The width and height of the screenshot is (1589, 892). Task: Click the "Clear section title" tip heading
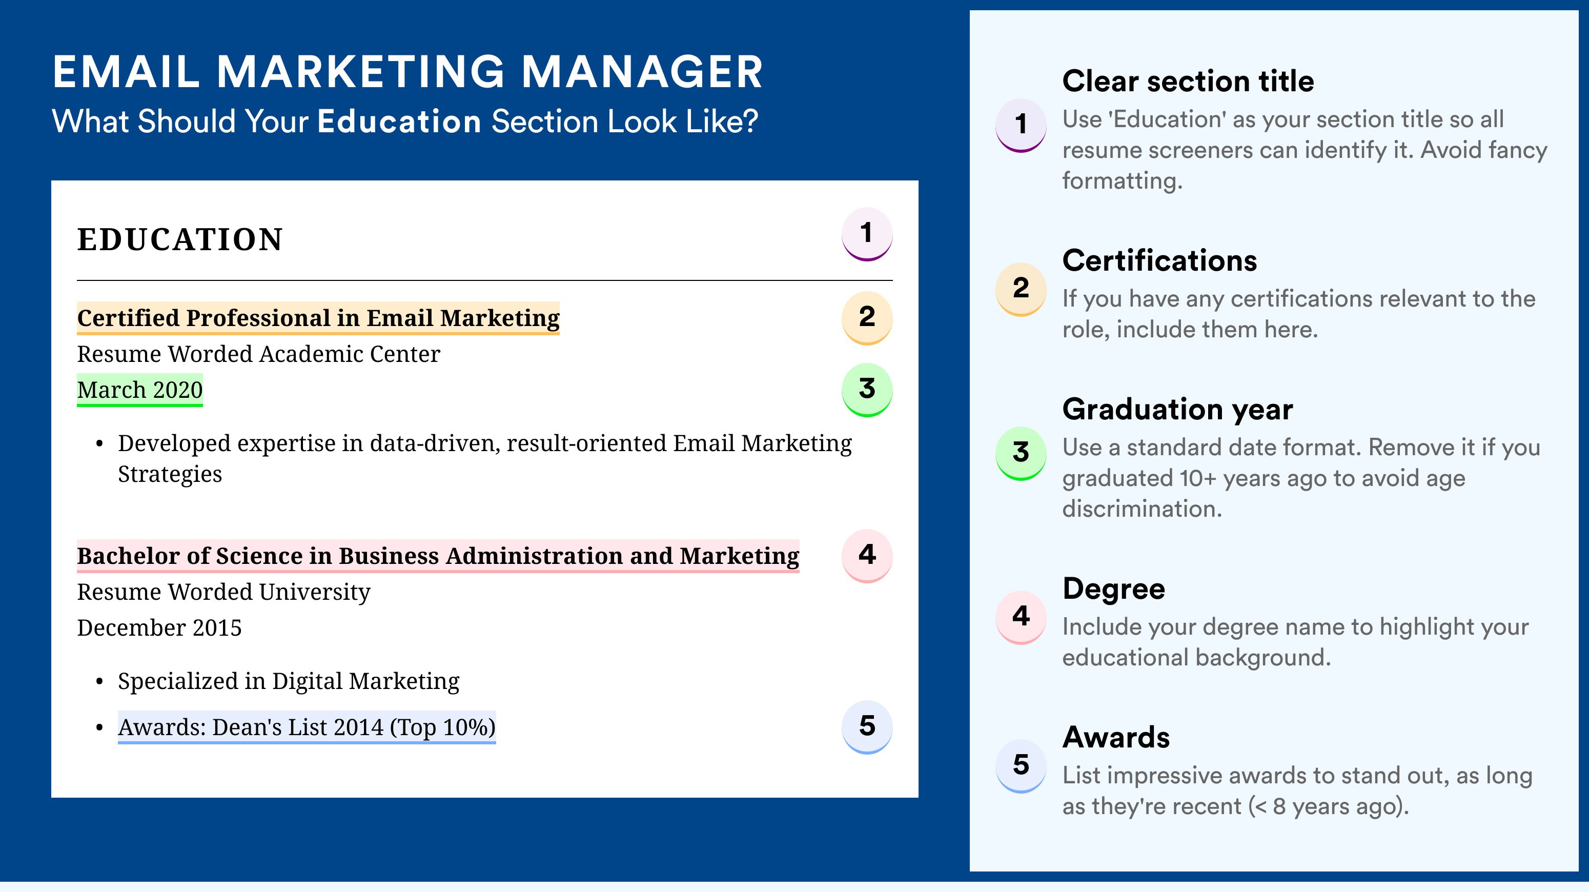[x=1188, y=81]
